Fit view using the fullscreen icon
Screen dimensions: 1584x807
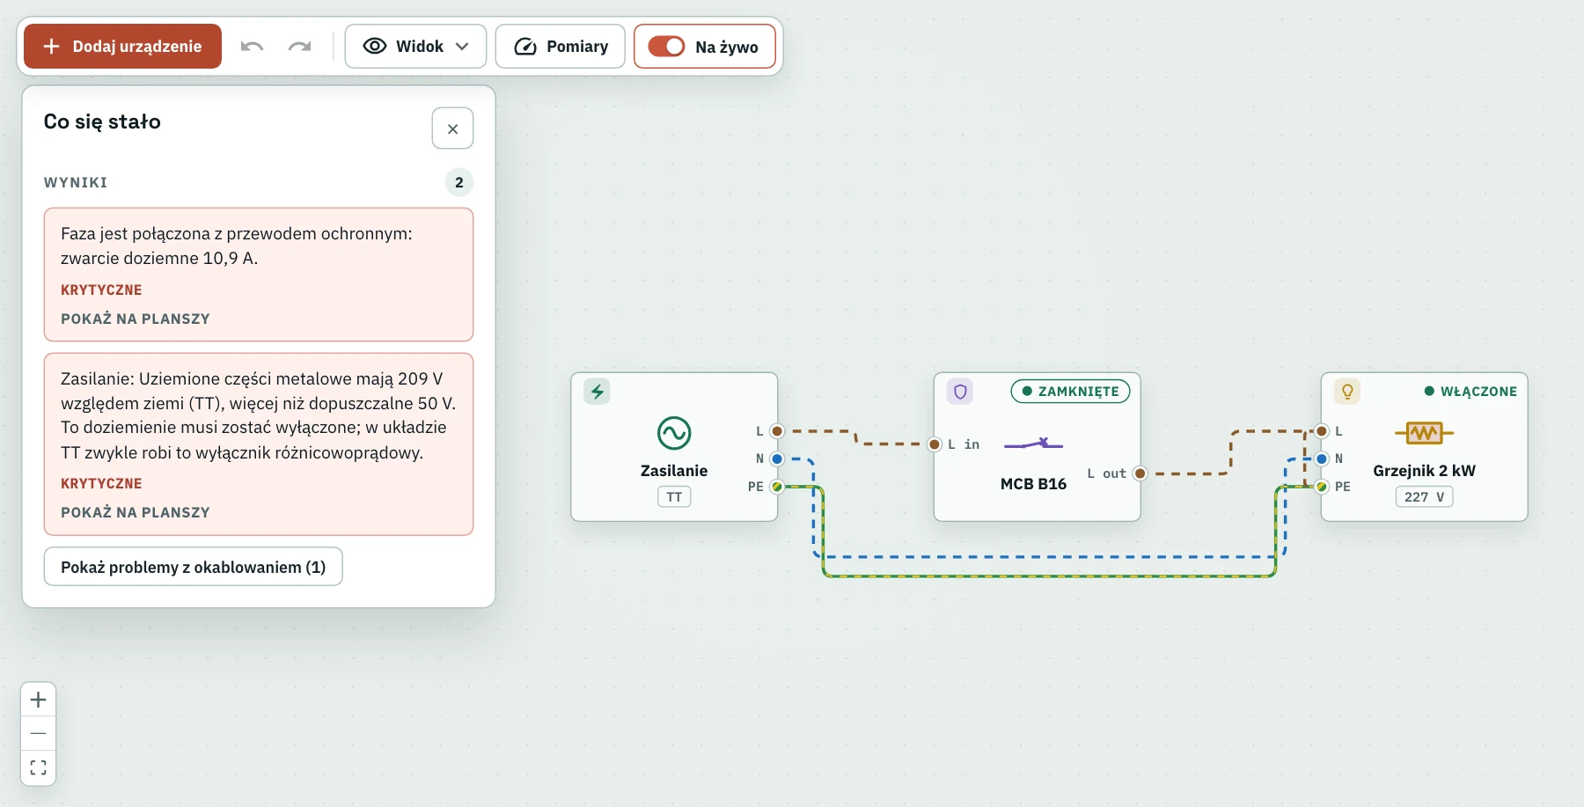38,767
